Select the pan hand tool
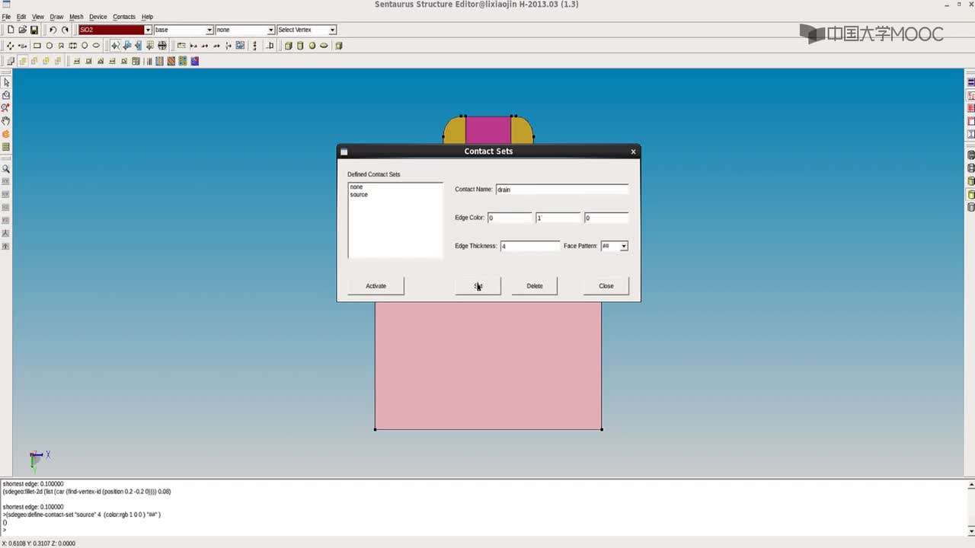 point(6,121)
